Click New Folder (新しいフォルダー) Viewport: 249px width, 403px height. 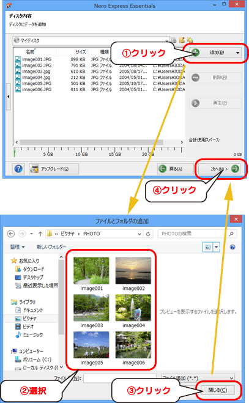click(x=51, y=247)
